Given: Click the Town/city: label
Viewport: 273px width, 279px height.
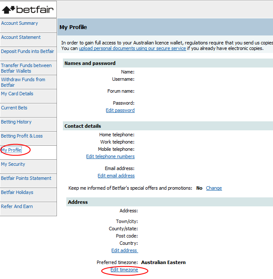Looking at the screenshot, I should click(x=127, y=221).
